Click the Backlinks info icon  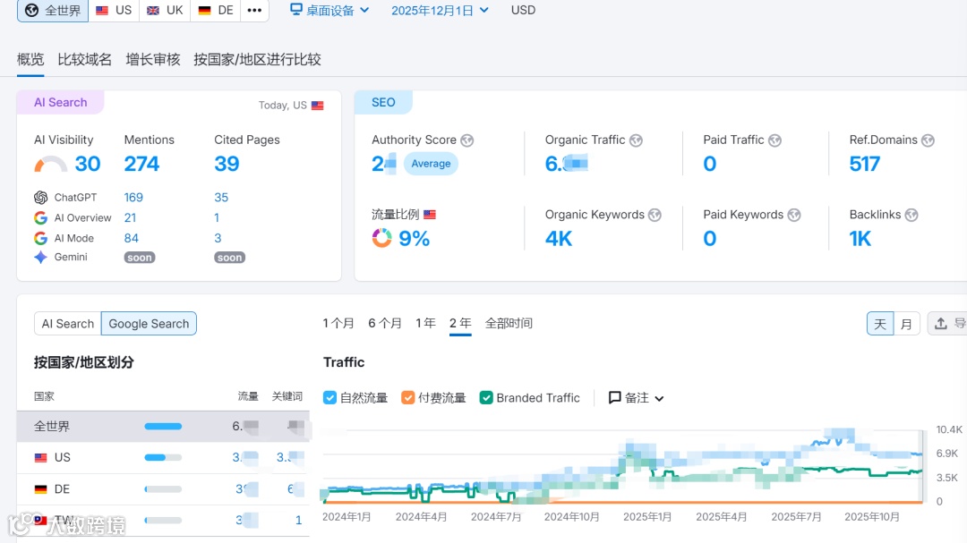click(x=911, y=215)
